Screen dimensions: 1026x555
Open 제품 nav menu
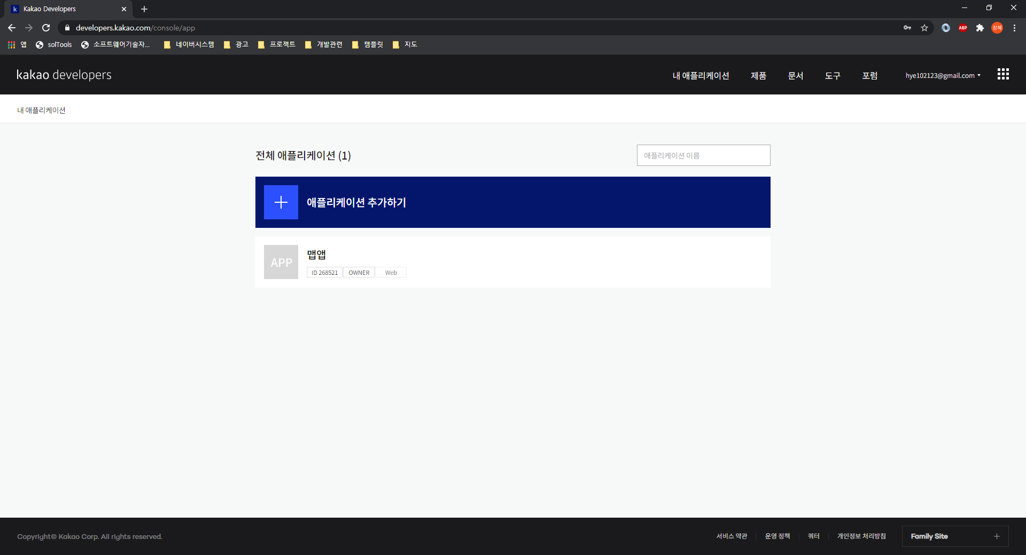758,76
